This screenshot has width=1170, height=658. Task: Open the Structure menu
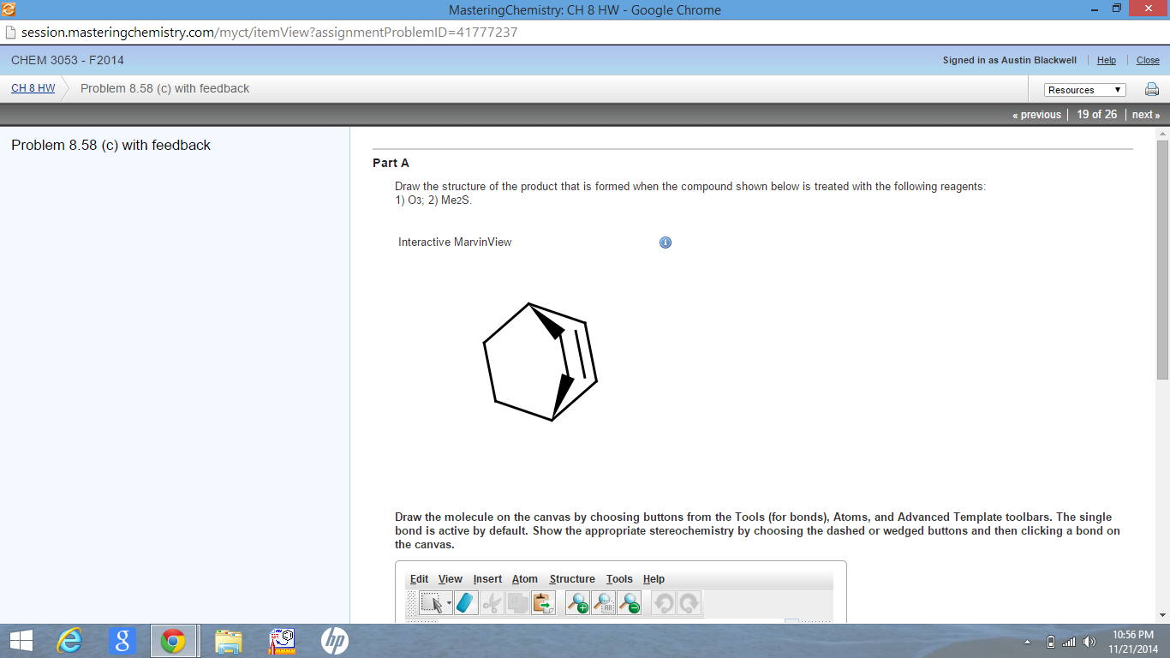[x=572, y=579]
